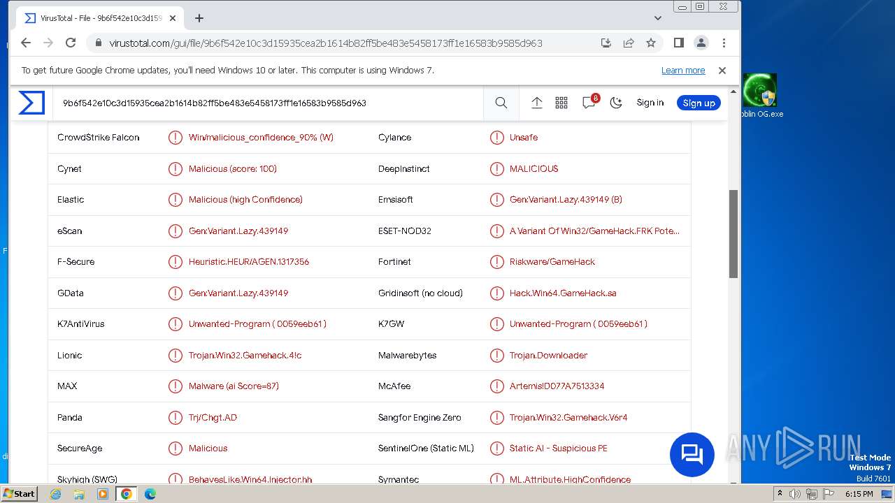This screenshot has width=895, height=503.
Task: Bookmark this page with the star icon
Action: (x=651, y=43)
